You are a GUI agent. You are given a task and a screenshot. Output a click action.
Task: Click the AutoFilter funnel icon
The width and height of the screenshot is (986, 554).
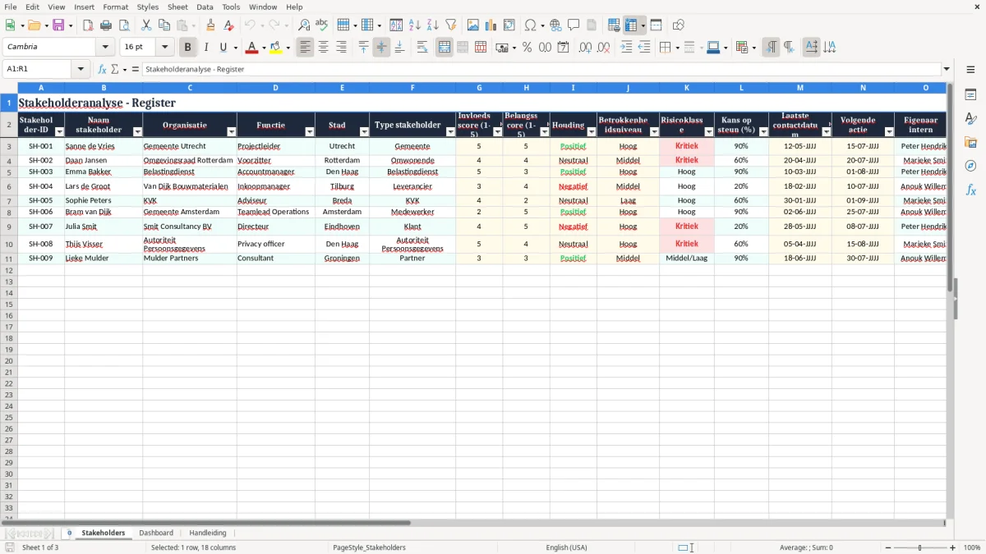451,25
